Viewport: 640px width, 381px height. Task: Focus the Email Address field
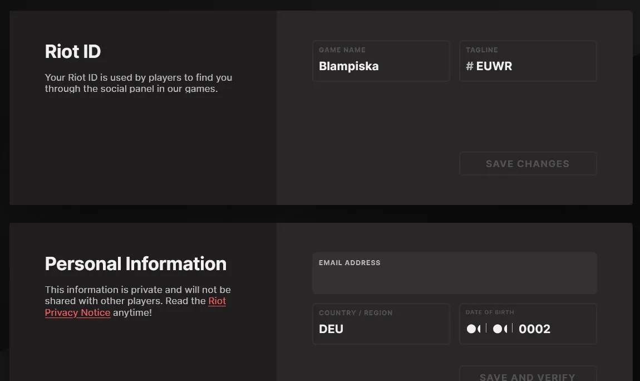coord(455,273)
